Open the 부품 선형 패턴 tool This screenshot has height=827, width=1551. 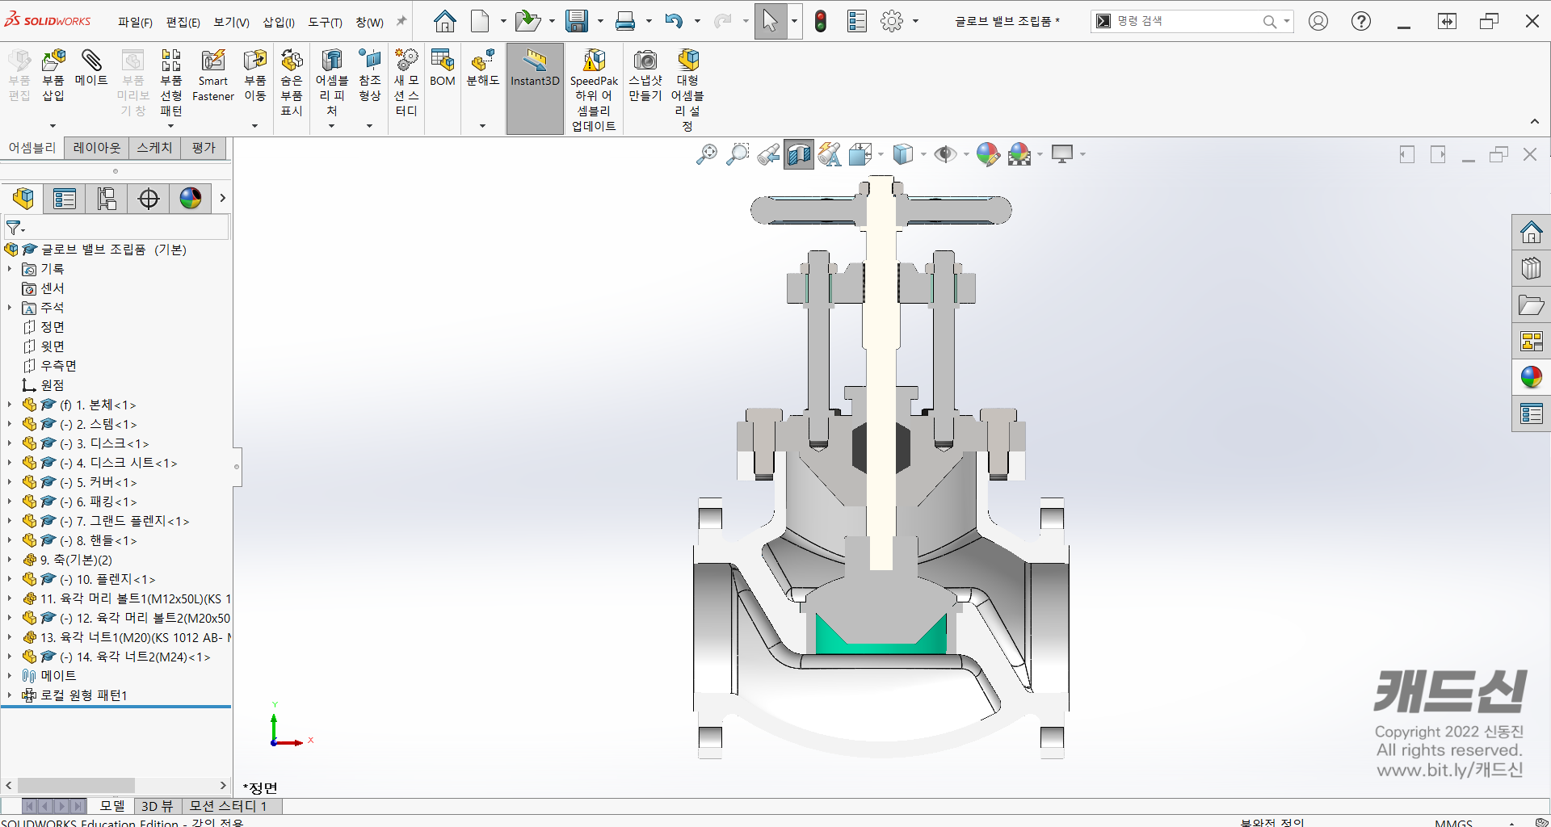click(x=170, y=61)
